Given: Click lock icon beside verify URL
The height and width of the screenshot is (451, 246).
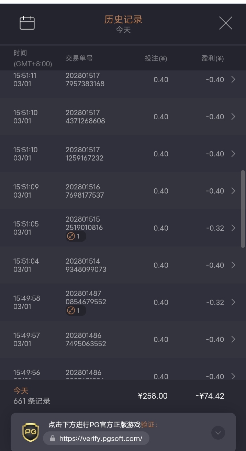Looking at the screenshot, I should click(x=53, y=438).
